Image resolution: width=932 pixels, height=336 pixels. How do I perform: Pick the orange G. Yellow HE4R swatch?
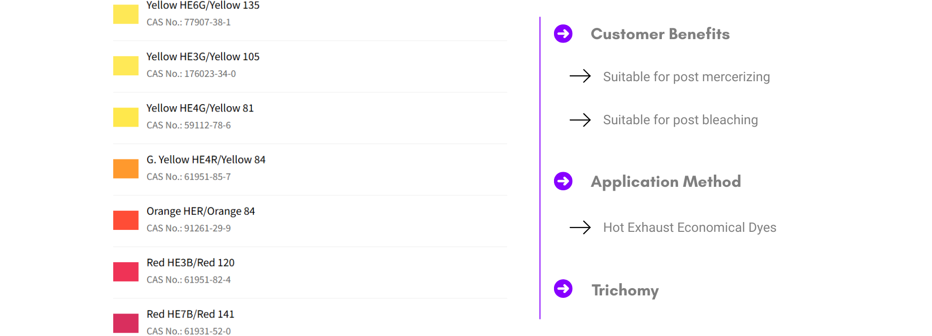(x=126, y=169)
